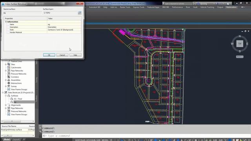
Task: Select the Alignments icon
Action: 9,105
